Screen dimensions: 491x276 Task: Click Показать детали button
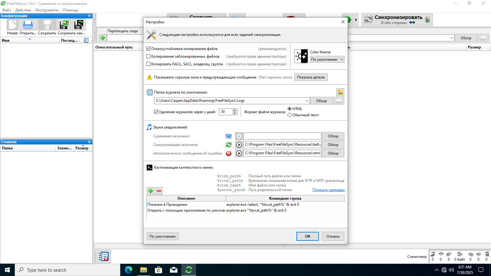click(x=311, y=77)
